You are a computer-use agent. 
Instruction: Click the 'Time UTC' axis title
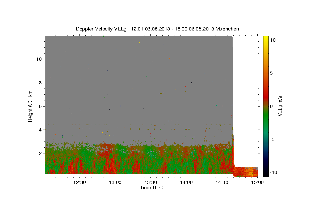tap(151, 188)
